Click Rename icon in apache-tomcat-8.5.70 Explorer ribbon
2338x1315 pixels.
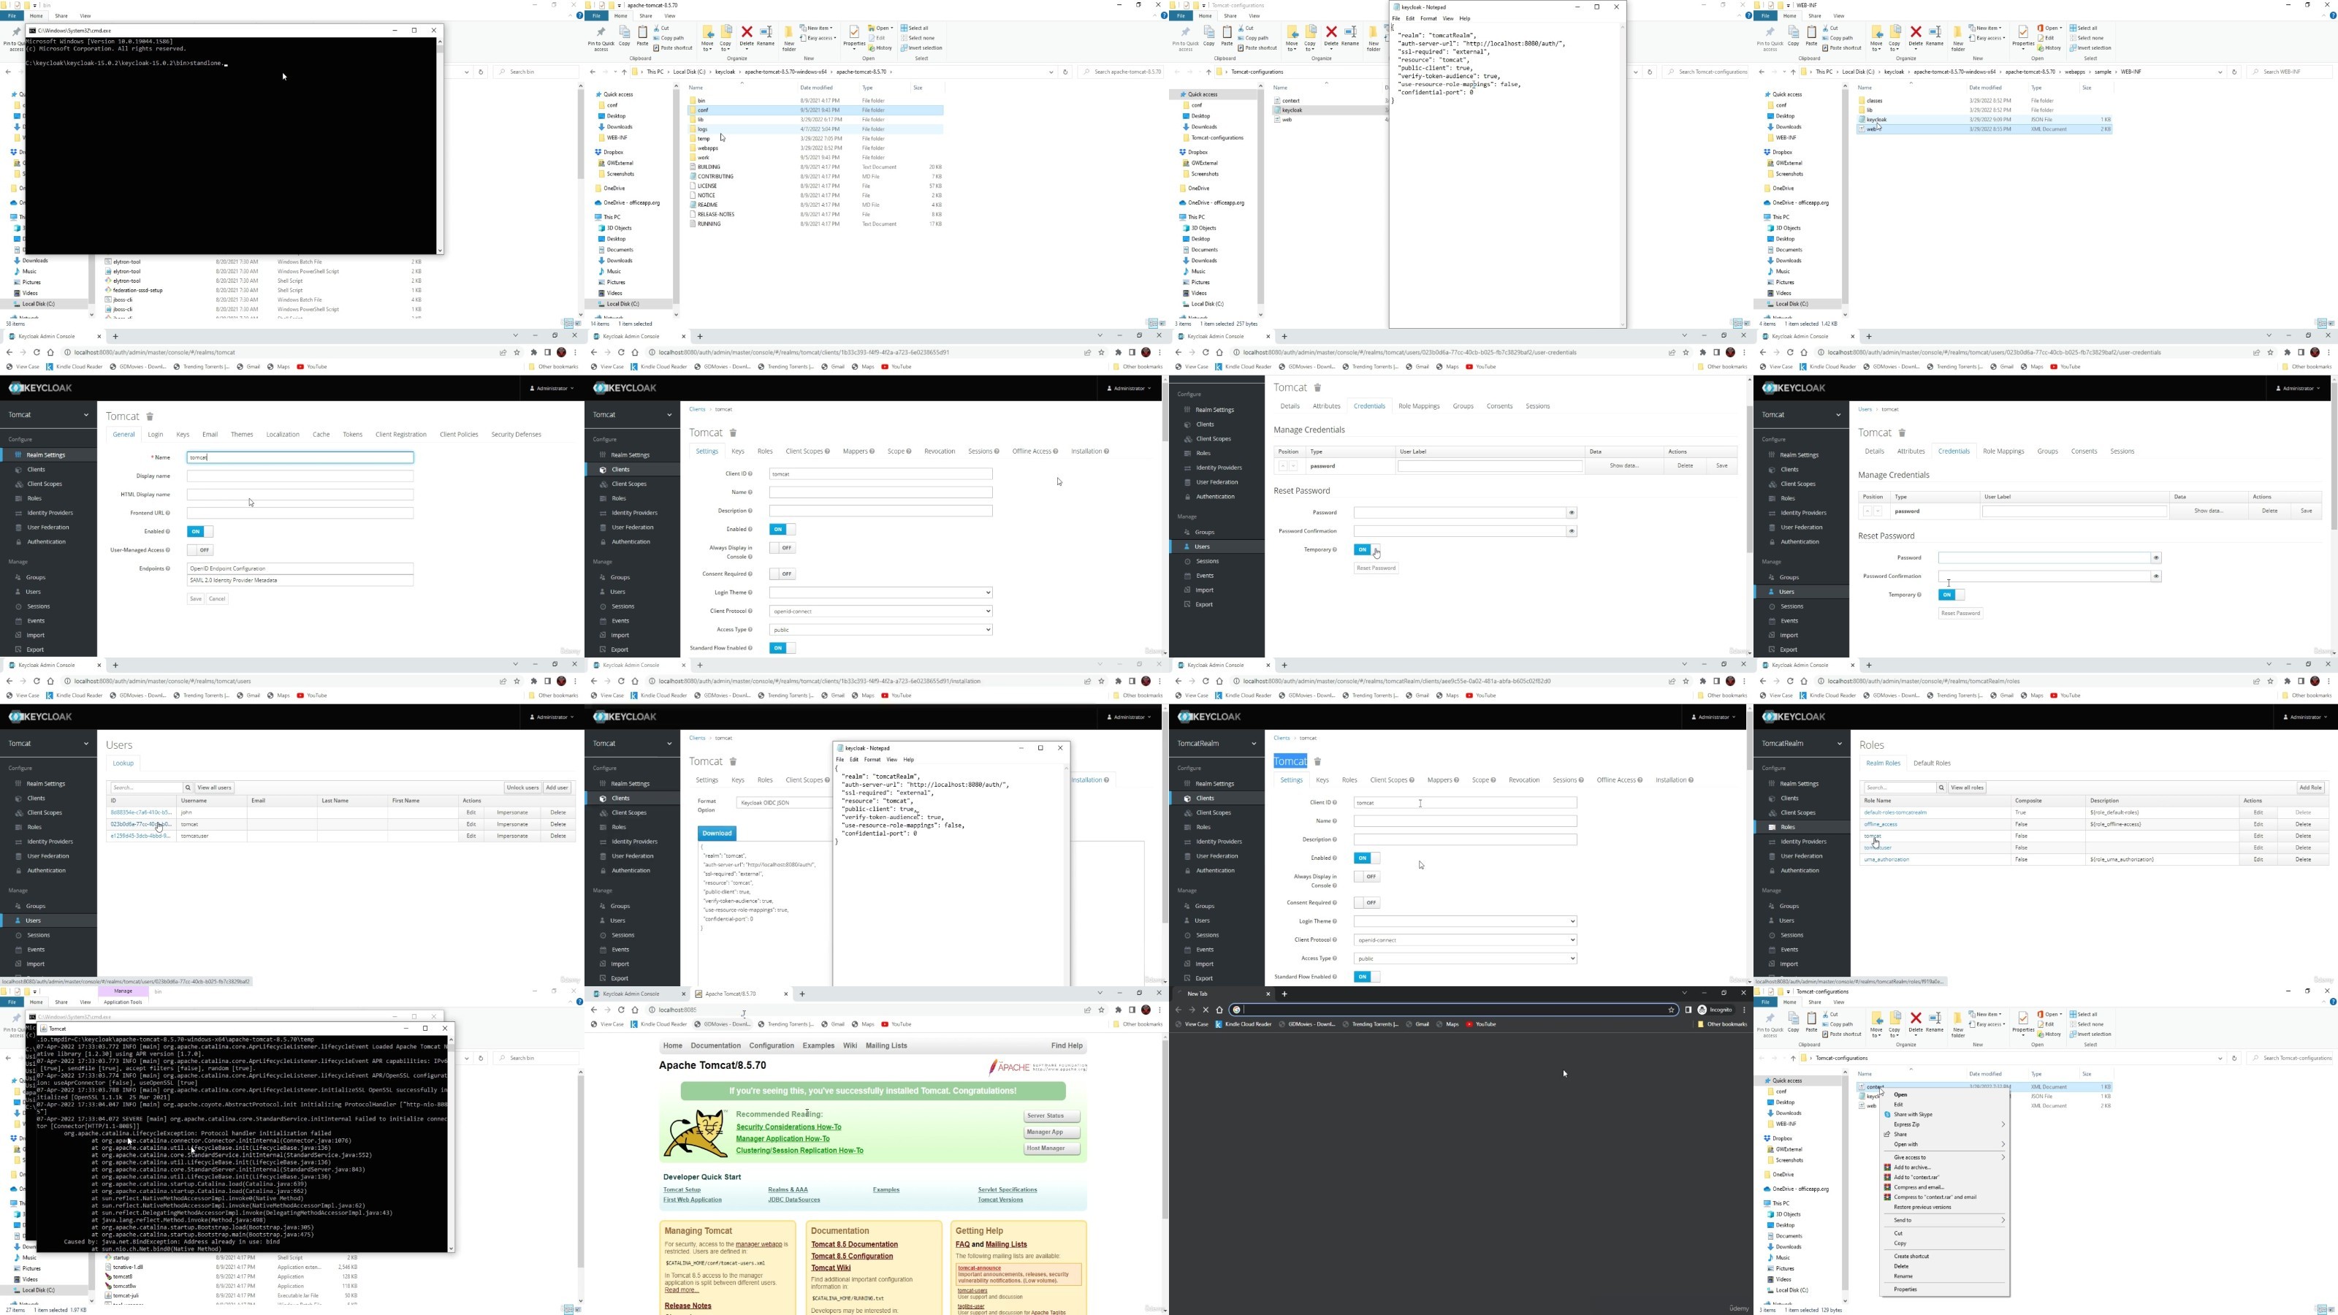[x=766, y=33]
